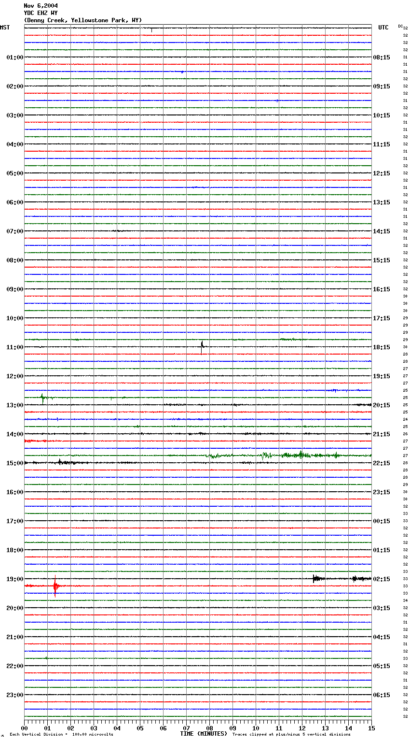Click the "Each Vertical Division = 100.00 microvolts" note
Image resolution: width=410 pixels, height=741 pixels.
[x=61, y=735]
